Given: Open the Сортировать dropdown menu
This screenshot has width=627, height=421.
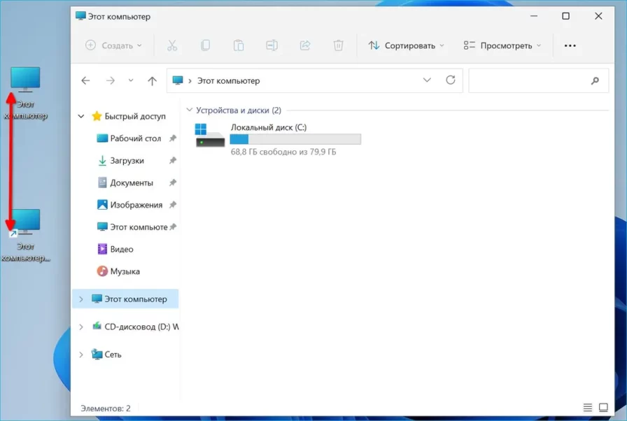Looking at the screenshot, I should pos(407,45).
